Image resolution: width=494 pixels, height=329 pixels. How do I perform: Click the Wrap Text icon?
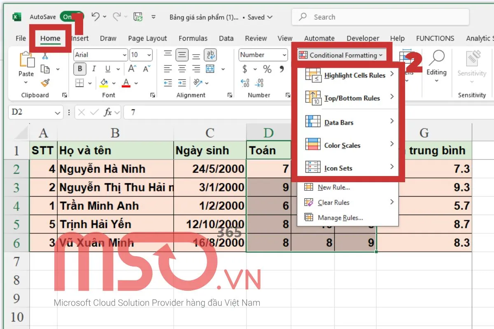coord(210,55)
